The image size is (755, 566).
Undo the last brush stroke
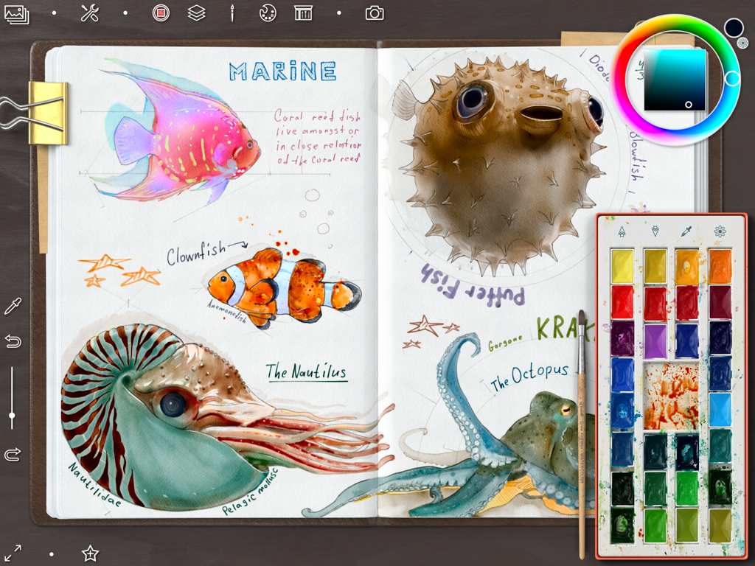point(12,342)
